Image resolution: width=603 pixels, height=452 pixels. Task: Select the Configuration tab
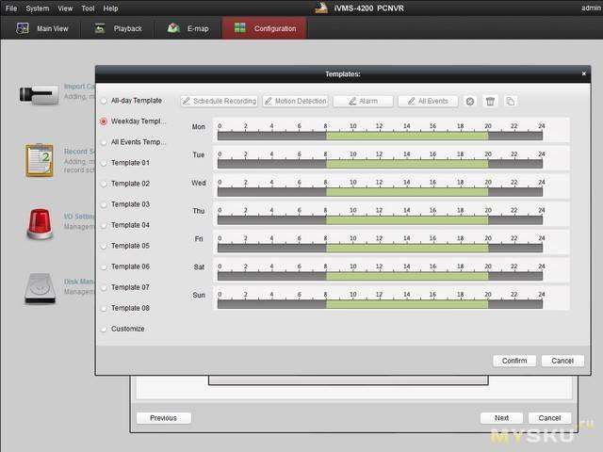264,28
